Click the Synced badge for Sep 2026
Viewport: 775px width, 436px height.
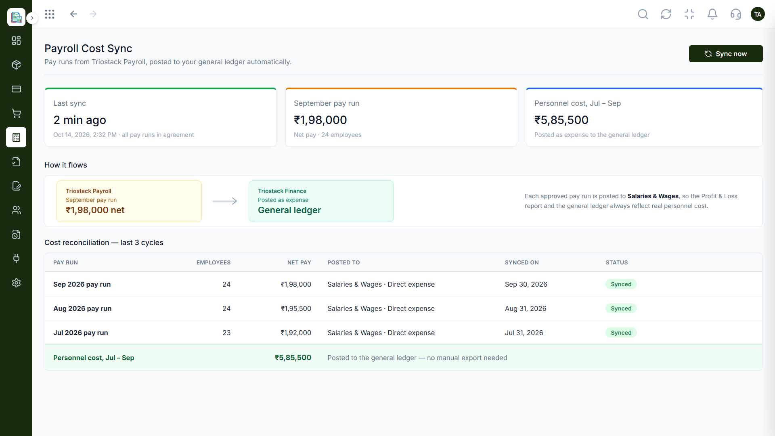[x=621, y=284]
